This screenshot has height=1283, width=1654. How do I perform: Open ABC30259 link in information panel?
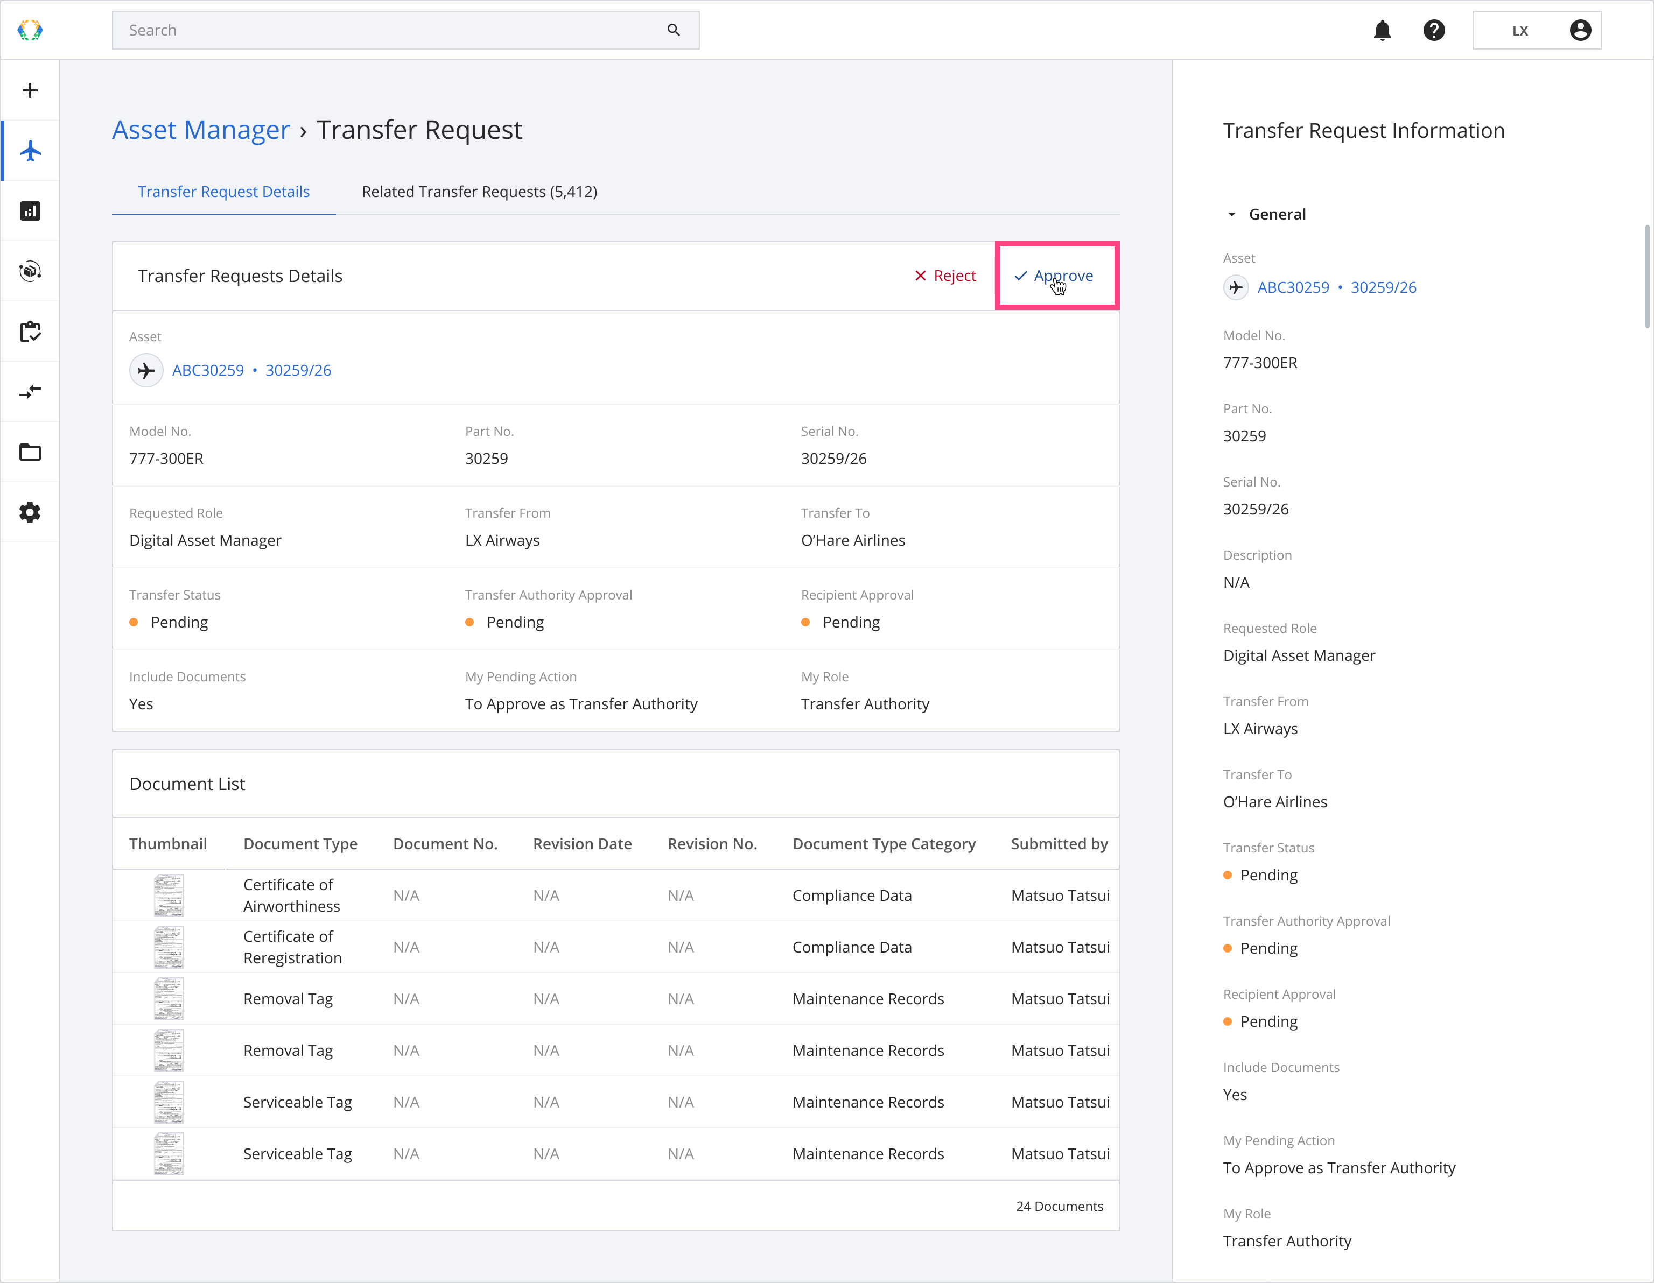[x=1293, y=287]
